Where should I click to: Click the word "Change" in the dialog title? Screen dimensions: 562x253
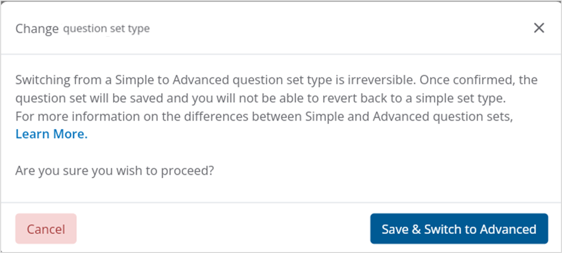pyautogui.click(x=37, y=29)
